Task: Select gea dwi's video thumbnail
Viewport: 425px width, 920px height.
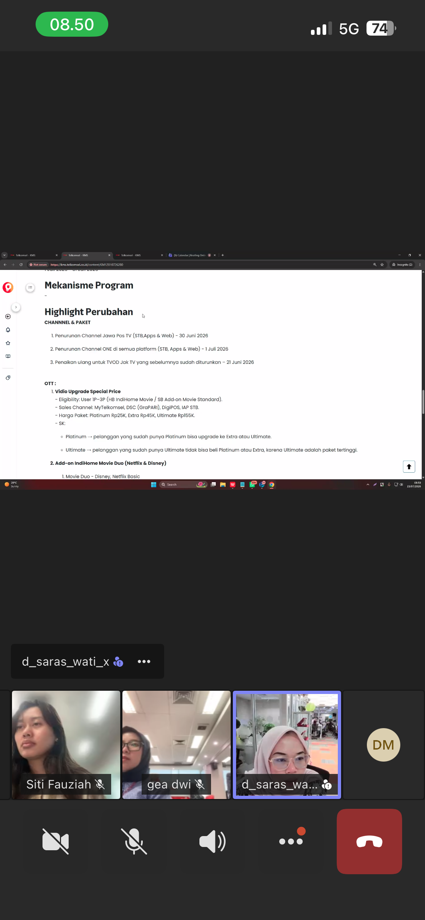Action: [177, 745]
